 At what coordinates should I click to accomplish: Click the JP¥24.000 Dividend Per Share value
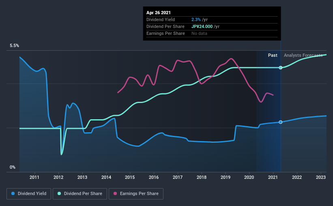[x=202, y=26]
